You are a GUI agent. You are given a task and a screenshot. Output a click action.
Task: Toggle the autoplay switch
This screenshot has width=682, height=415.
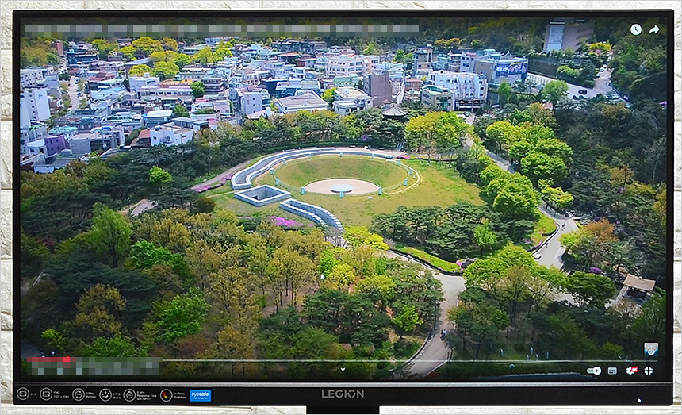[x=593, y=371]
